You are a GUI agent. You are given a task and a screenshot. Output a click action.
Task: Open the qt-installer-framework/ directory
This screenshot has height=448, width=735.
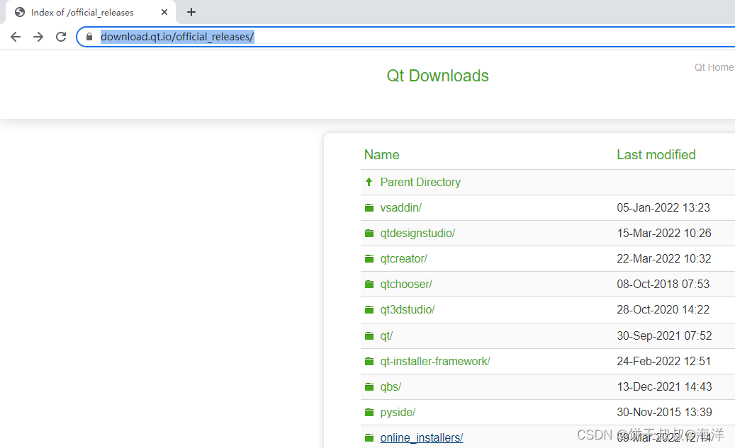click(434, 361)
